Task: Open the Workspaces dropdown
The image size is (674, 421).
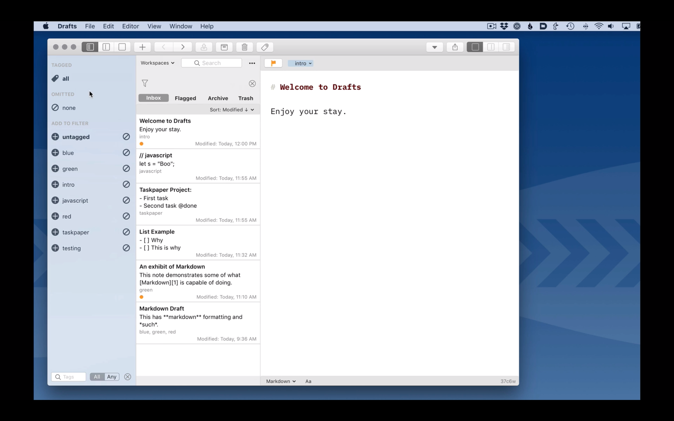Action: tap(157, 63)
